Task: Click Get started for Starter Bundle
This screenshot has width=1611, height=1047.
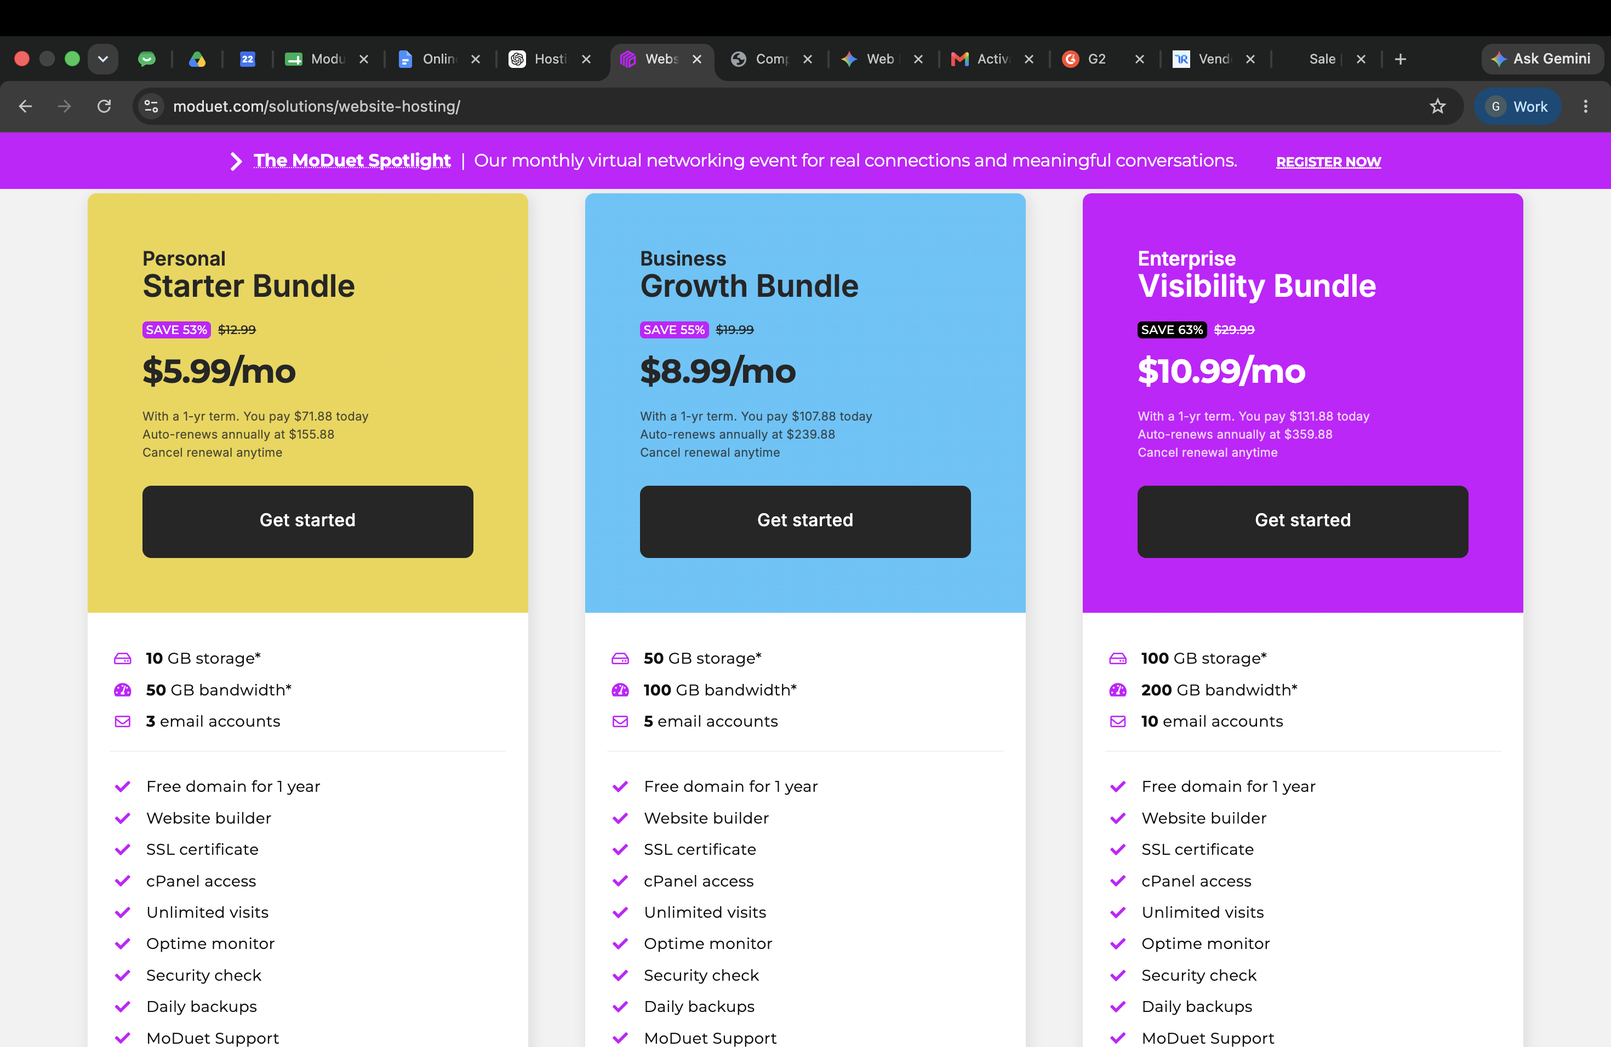Action: click(x=307, y=521)
